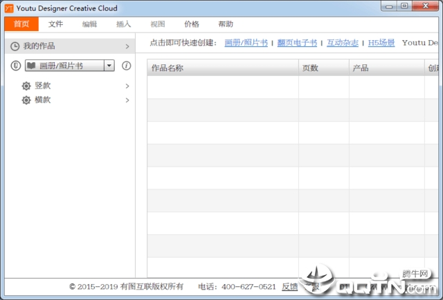Switch to the 首页 tab
The image size is (443, 300).
tap(21, 24)
